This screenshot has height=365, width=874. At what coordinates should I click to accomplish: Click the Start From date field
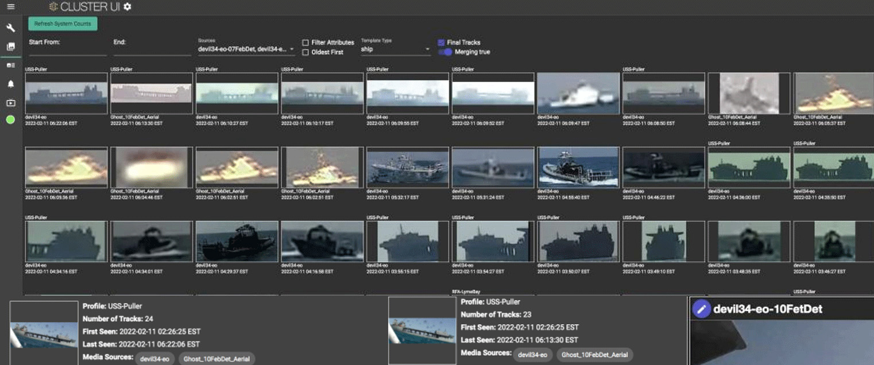tap(67, 50)
